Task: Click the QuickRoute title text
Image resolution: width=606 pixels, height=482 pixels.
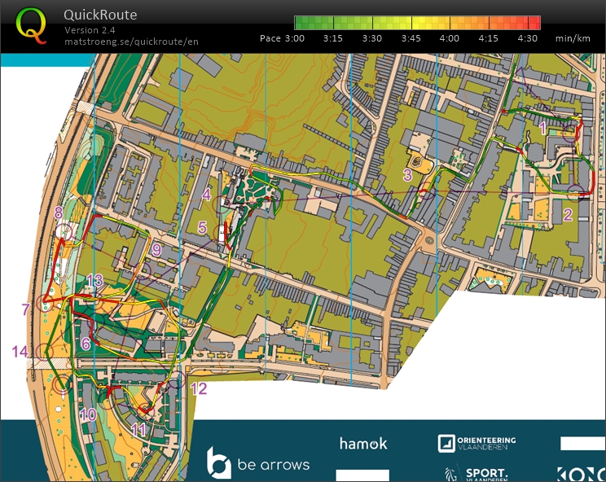Action: pyautogui.click(x=100, y=15)
